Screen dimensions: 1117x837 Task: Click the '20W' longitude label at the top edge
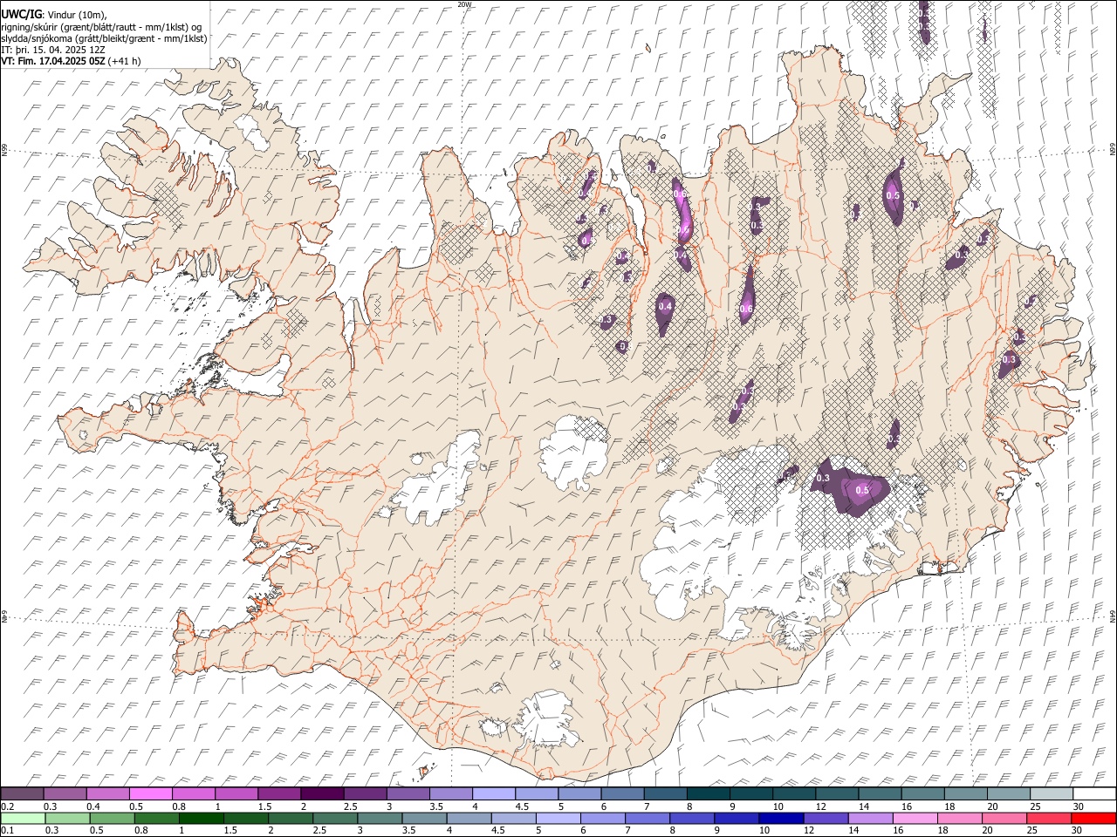point(465,4)
